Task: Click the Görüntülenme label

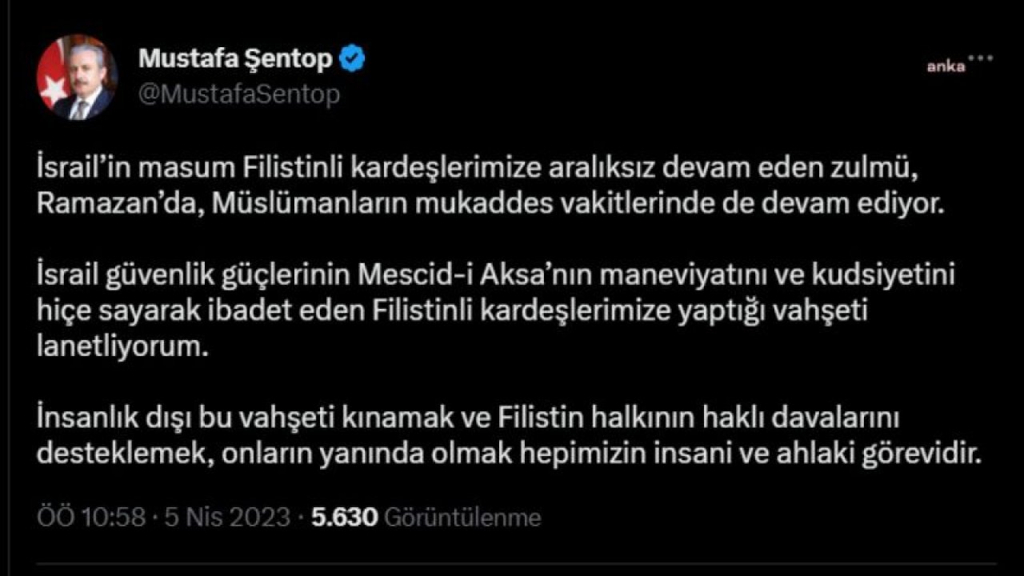Action: click(x=463, y=518)
